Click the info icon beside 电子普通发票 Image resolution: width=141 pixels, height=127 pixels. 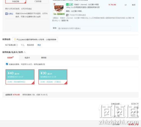17,45
